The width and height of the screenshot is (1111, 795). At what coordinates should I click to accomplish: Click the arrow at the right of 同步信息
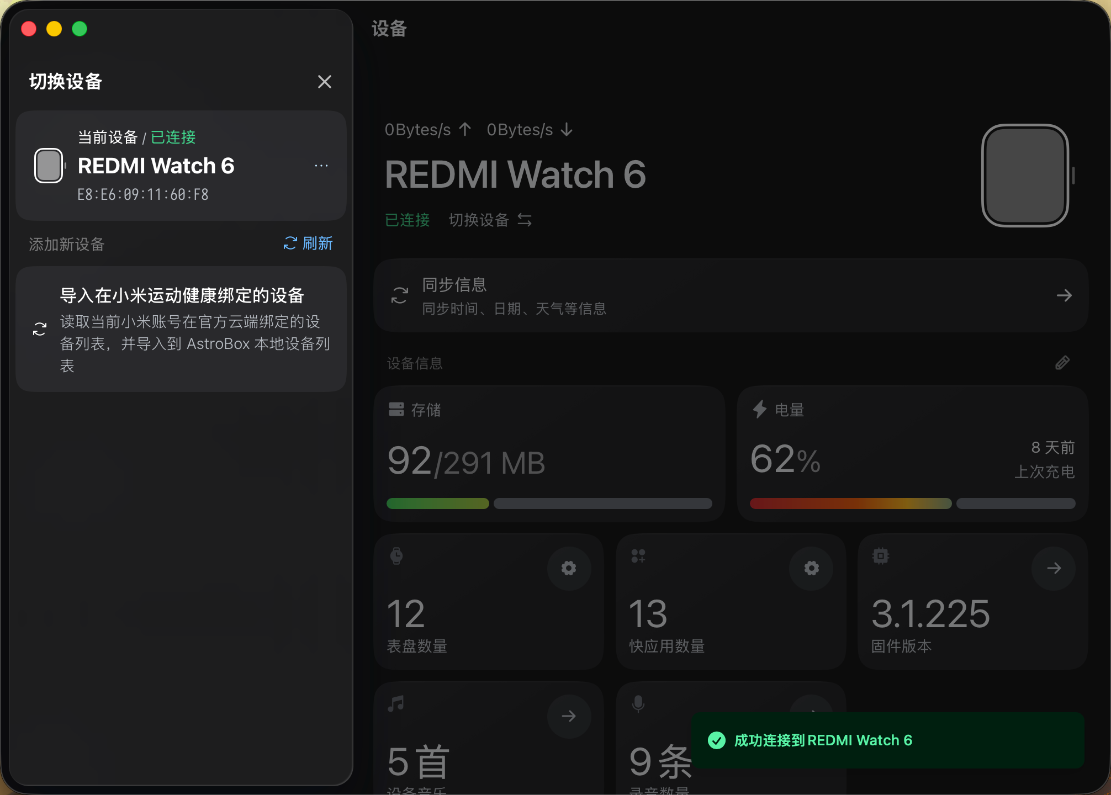(1064, 296)
